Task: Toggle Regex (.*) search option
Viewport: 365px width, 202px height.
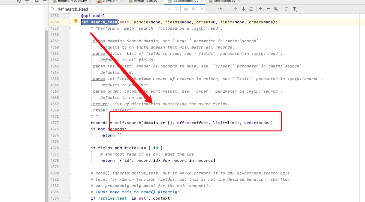Action: coord(201,9)
